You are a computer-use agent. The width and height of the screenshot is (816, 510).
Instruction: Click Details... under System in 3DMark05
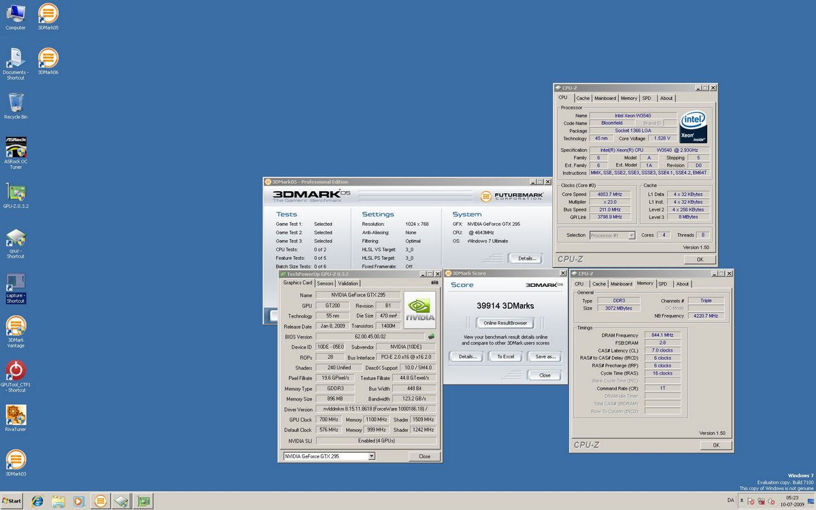[x=527, y=258]
